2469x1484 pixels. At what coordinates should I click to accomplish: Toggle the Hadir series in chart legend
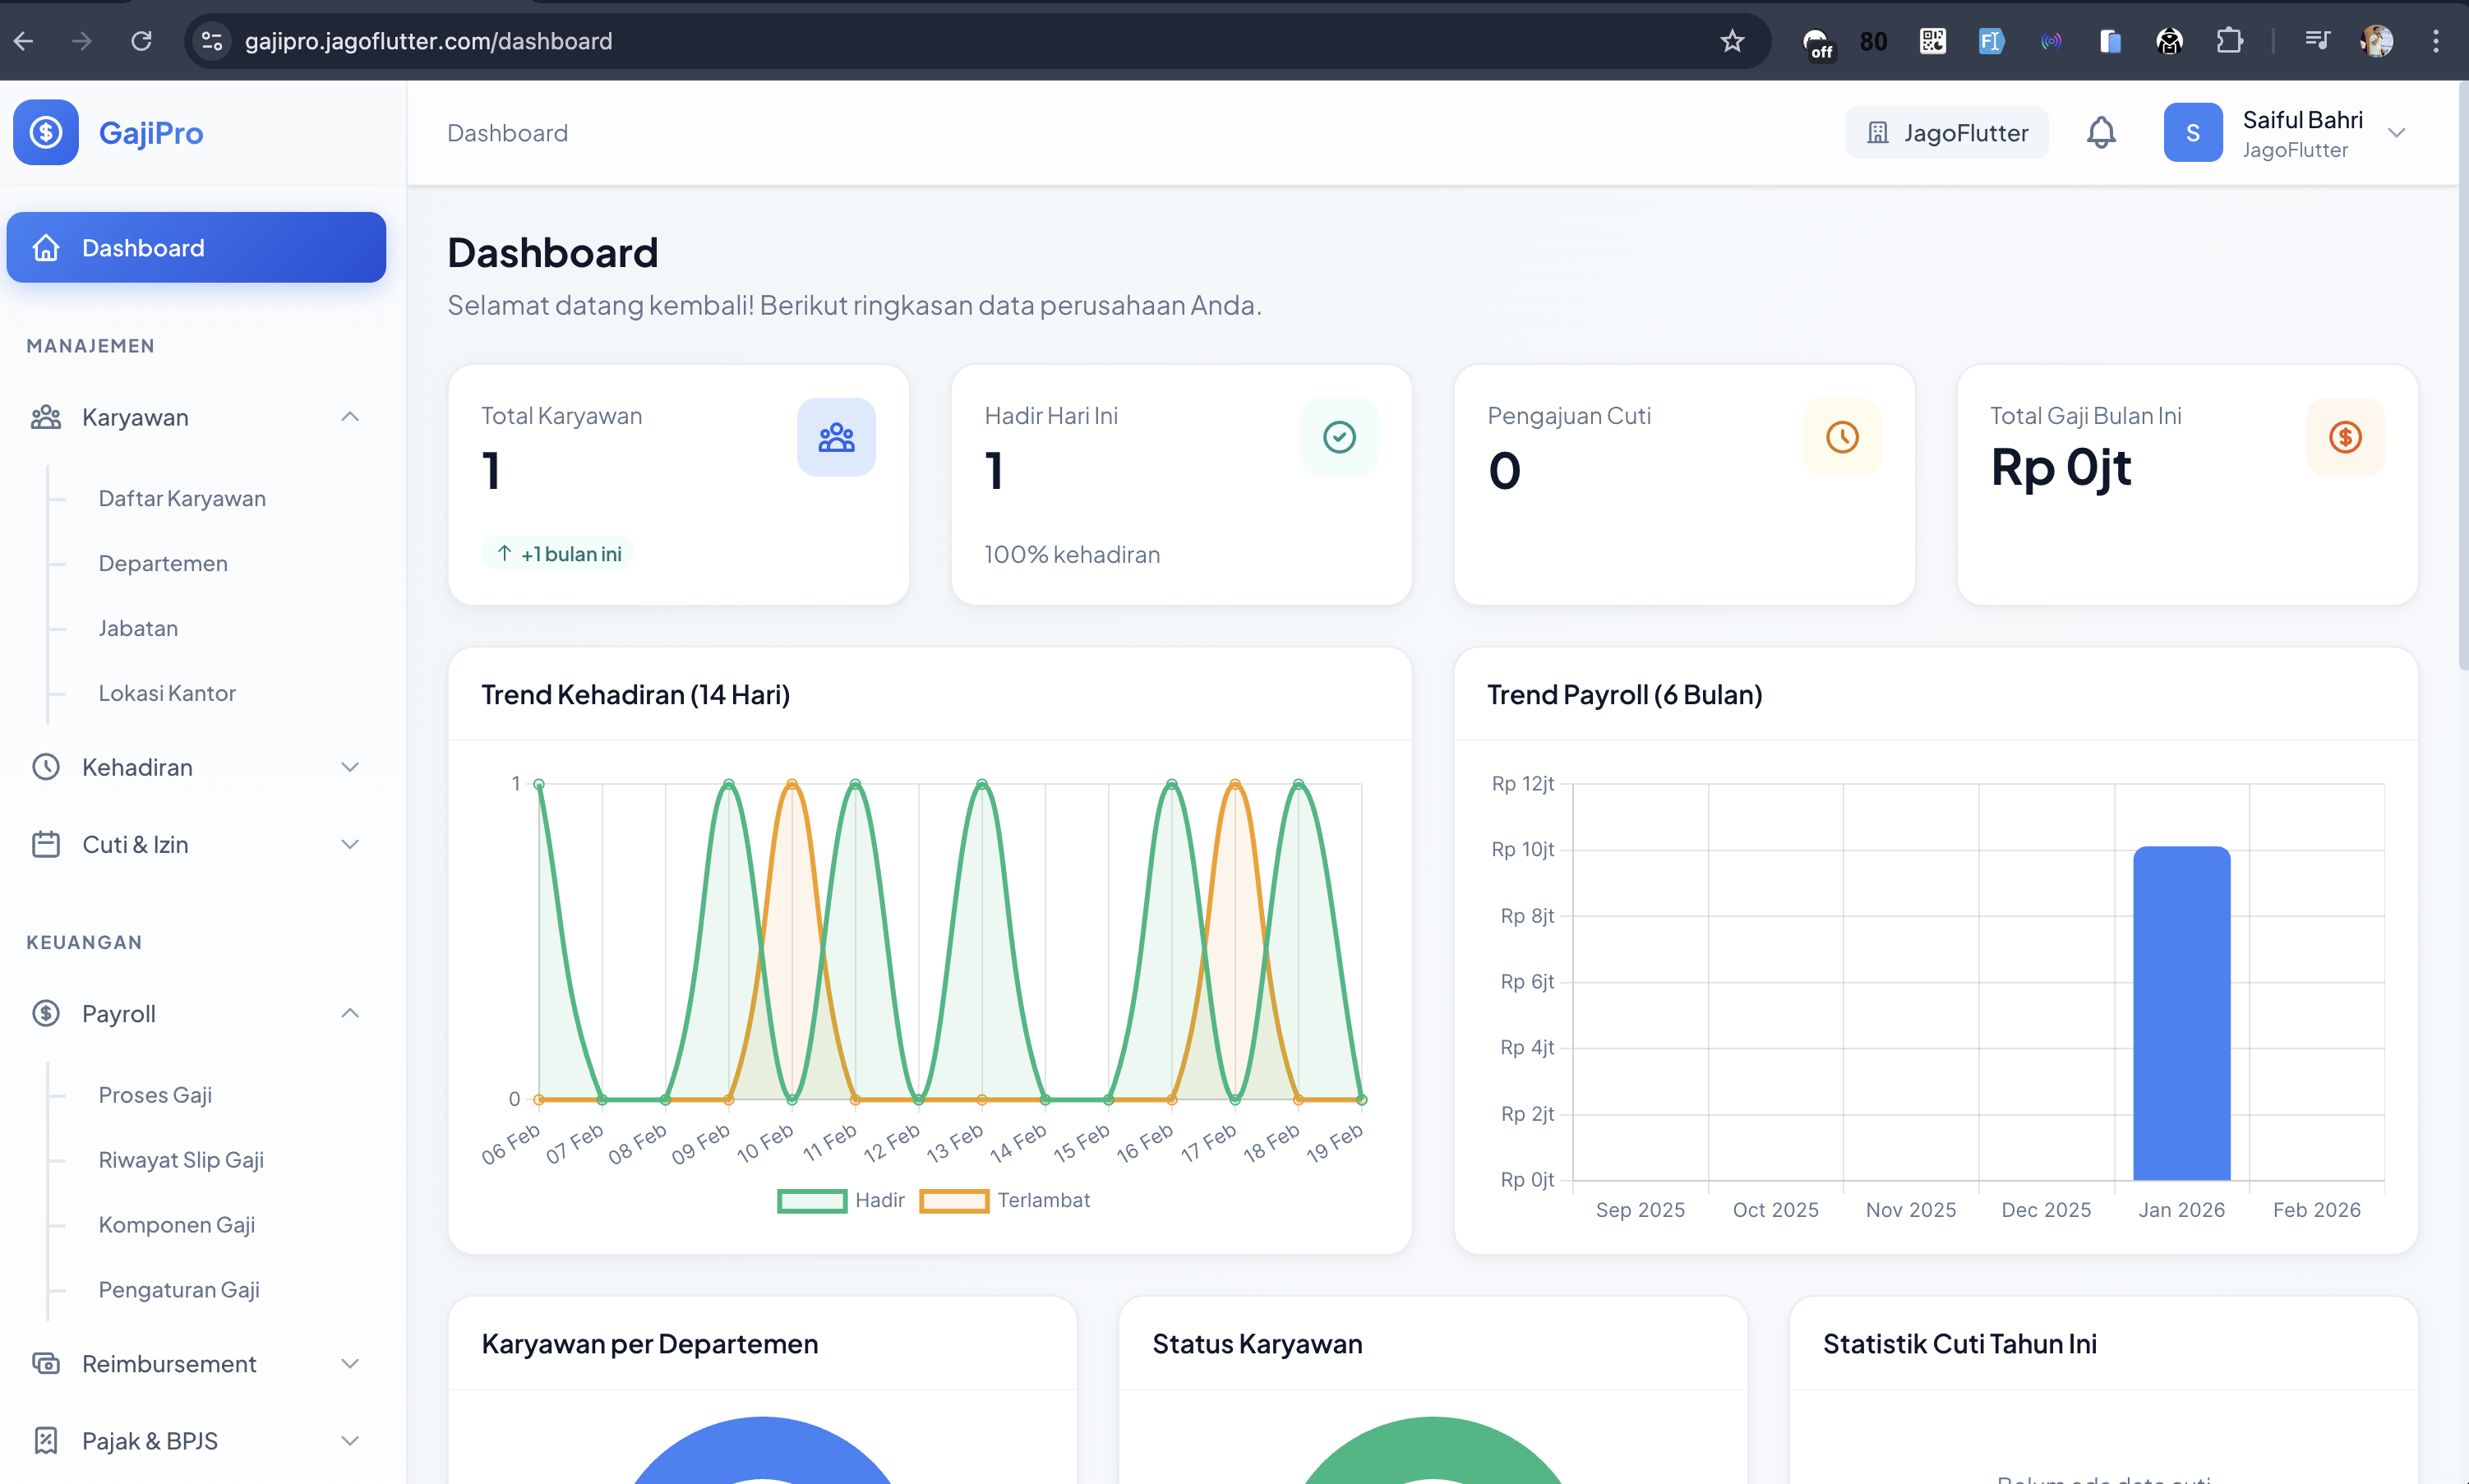pos(841,1200)
